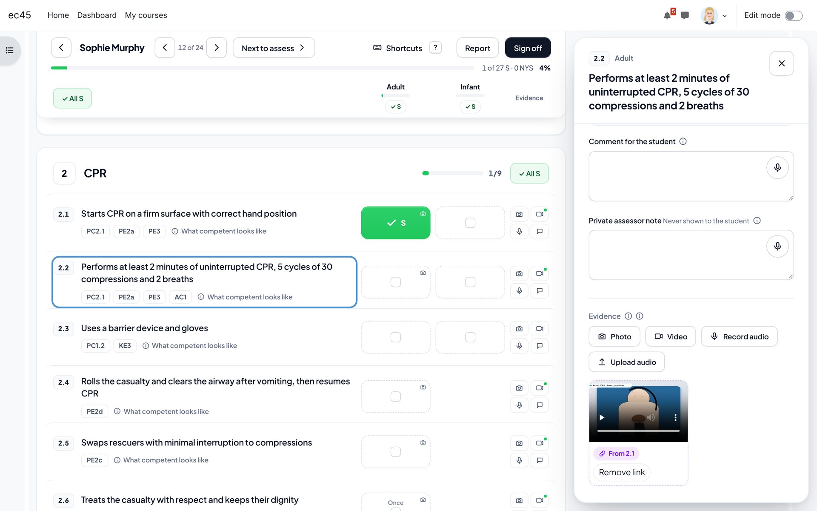Image resolution: width=817 pixels, height=511 pixels.
Task: Open My courses in the top navigation
Action: (146, 15)
